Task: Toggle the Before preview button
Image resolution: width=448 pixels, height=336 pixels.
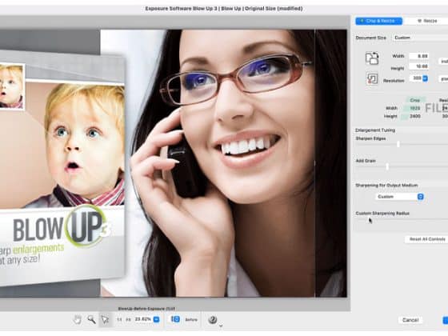Action: pyautogui.click(x=191, y=319)
